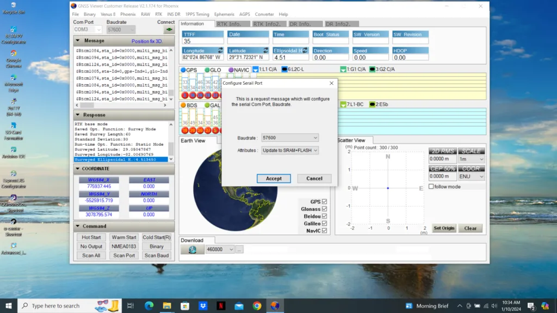The height and width of the screenshot is (313, 557).
Task: Uncheck the NavIC checkbox
Action: 324,230
